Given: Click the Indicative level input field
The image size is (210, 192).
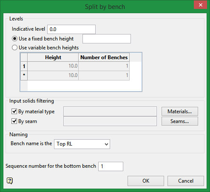Looking at the screenshot, I should 71,29.
